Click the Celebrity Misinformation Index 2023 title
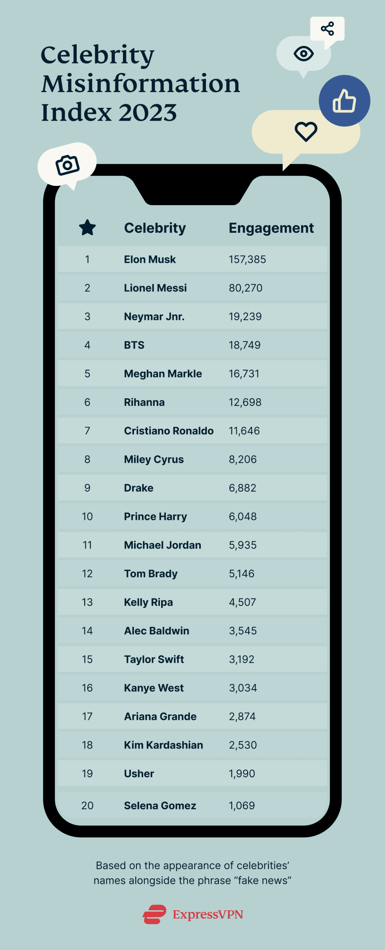 click(x=140, y=83)
